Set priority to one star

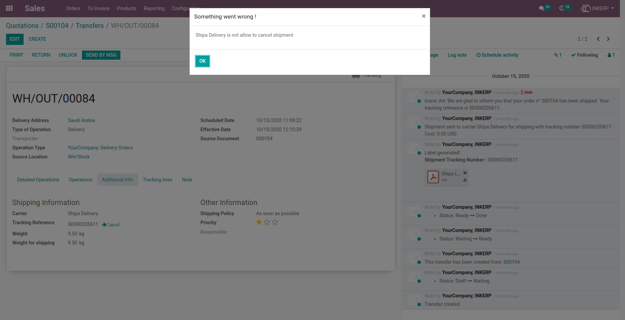coord(259,222)
